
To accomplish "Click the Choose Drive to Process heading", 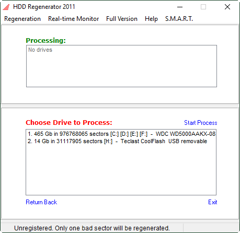I will tap(69, 123).
